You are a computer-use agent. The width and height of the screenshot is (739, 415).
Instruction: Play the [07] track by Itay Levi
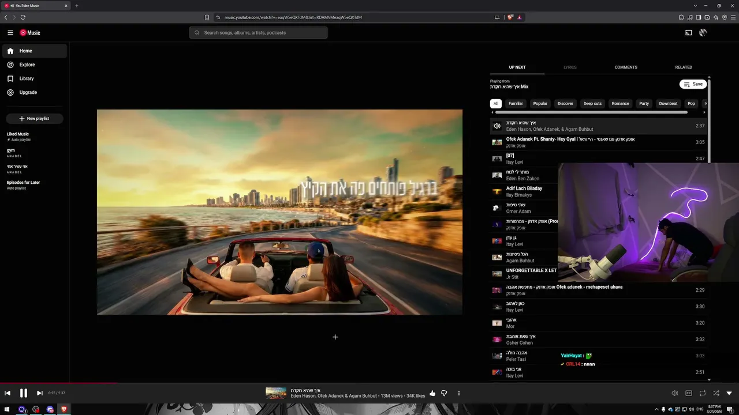pos(598,159)
